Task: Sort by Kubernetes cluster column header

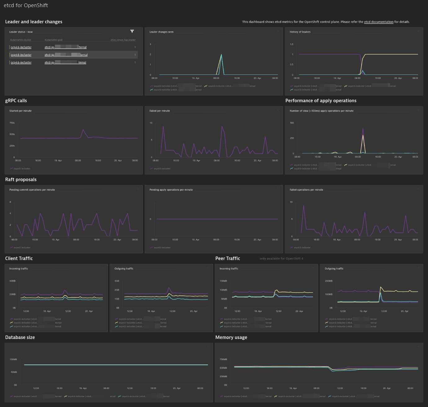Action: [21, 40]
